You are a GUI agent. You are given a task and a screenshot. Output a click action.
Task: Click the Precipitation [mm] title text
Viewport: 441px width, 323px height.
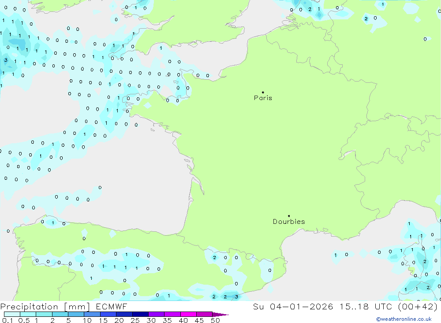[x=45, y=307]
